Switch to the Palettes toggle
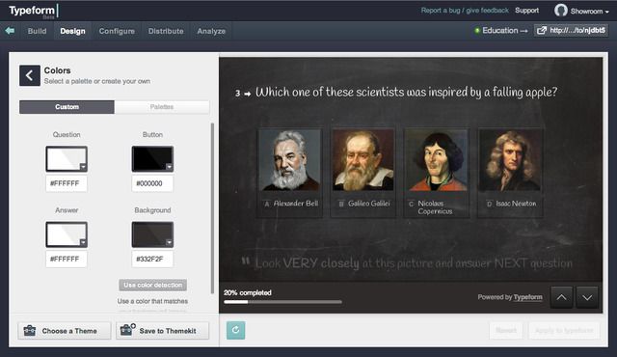The height and width of the screenshot is (357, 617). 162,107
